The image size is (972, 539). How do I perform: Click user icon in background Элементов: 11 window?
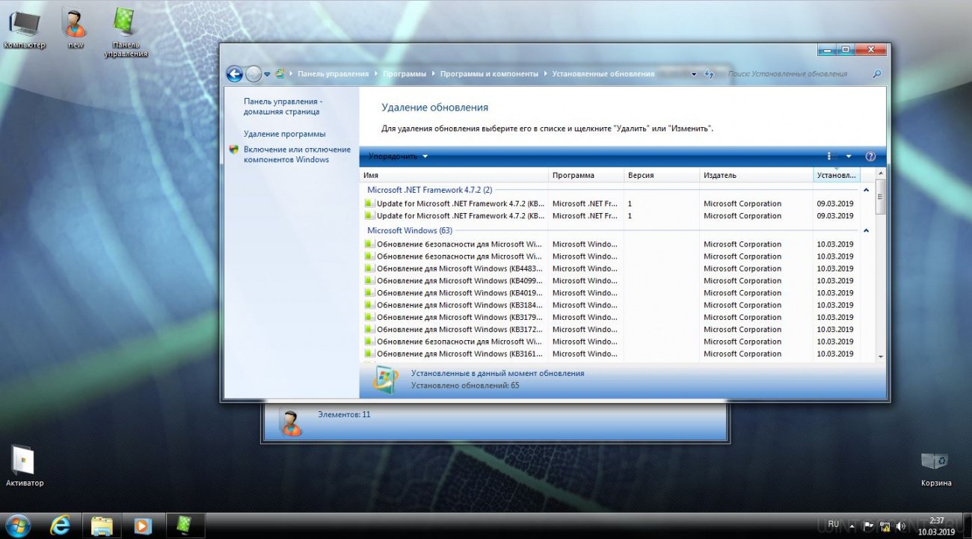point(290,423)
